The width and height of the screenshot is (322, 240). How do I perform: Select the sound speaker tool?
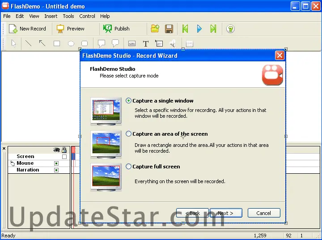pyautogui.click(x=173, y=43)
